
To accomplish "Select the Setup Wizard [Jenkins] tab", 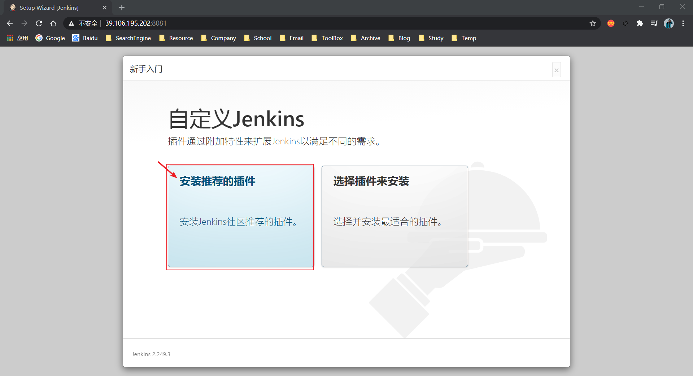I will pyautogui.click(x=58, y=8).
